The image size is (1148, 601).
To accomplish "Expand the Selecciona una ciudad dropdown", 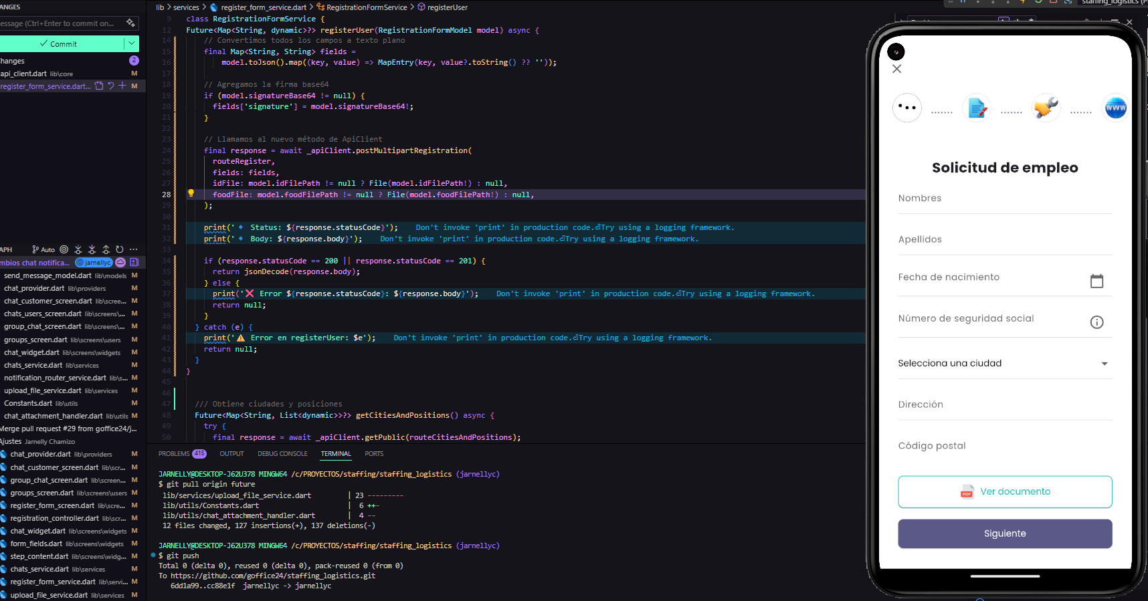I will [x=1104, y=364].
